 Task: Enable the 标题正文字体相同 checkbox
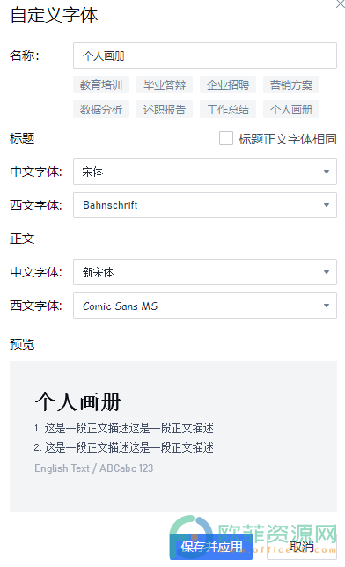tap(226, 138)
